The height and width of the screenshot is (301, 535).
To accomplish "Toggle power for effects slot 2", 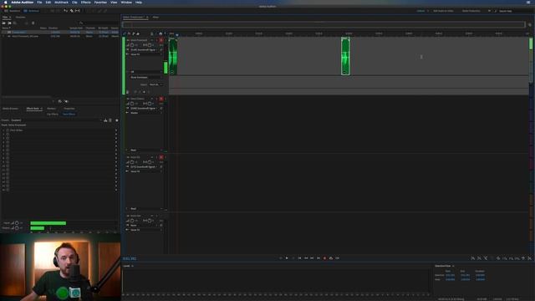I will [x=8, y=135].
